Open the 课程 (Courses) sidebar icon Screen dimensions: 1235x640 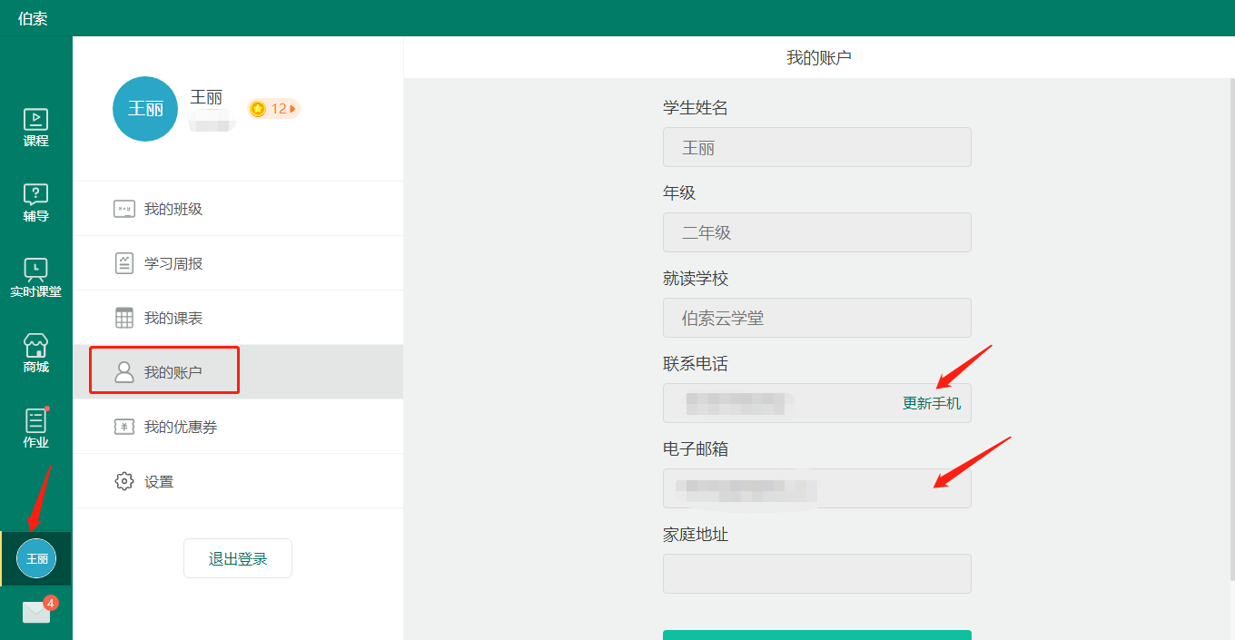pos(35,125)
